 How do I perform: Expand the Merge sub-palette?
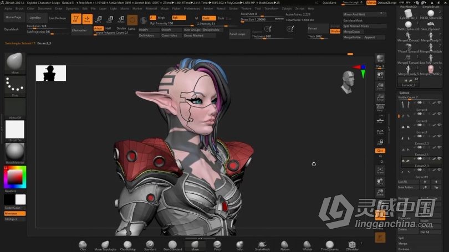[402, 244]
